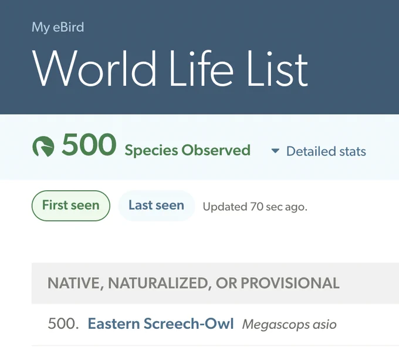
Task: Click the World Life List page title
Action: [170, 68]
